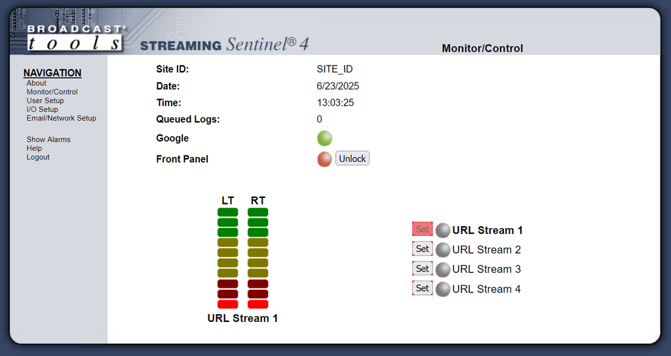The height and width of the screenshot is (356, 671).
Task: Click the red Front Panel lock indicator
Action: click(324, 159)
